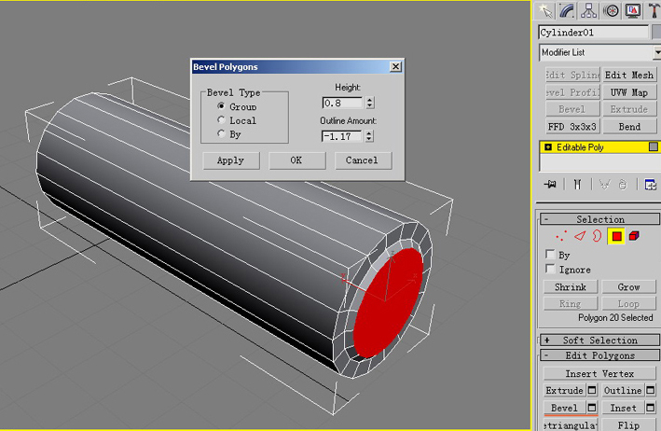Click the Flip button
Viewport: 661px width, 431px height.
pyautogui.click(x=628, y=425)
